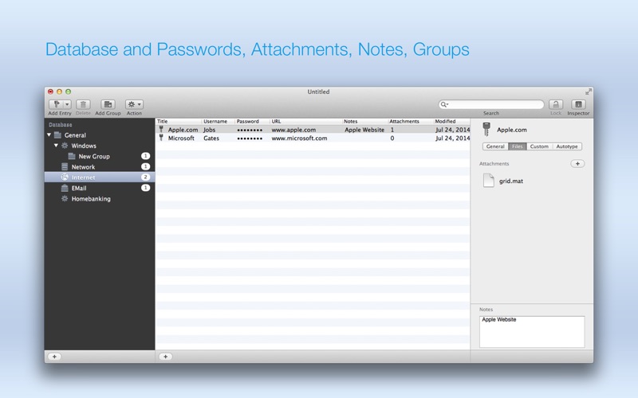Sort by the Modified column header
638x398 pixels.
[451, 122]
